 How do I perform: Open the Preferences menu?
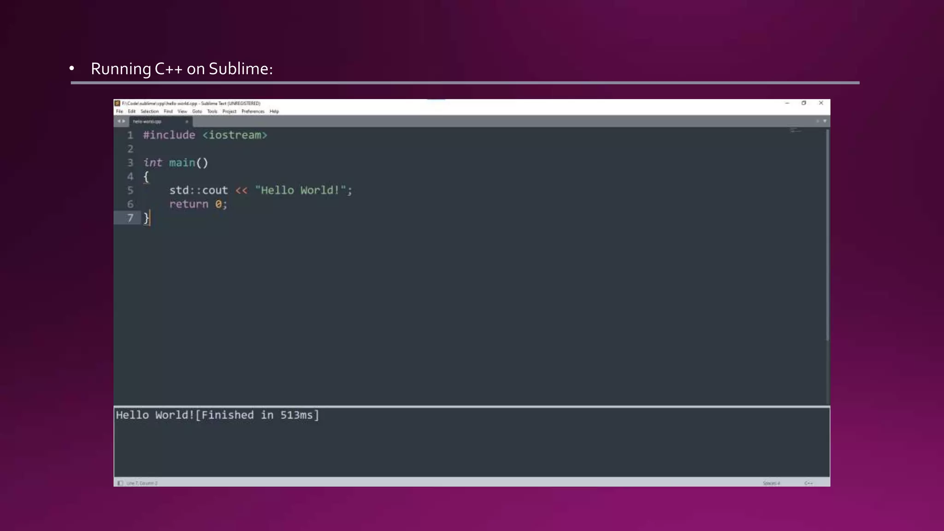point(253,111)
